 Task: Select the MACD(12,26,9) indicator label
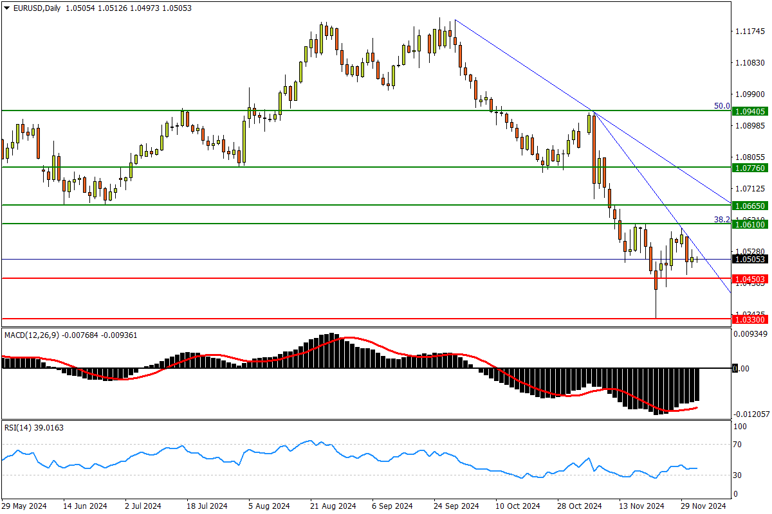[32, 335]
